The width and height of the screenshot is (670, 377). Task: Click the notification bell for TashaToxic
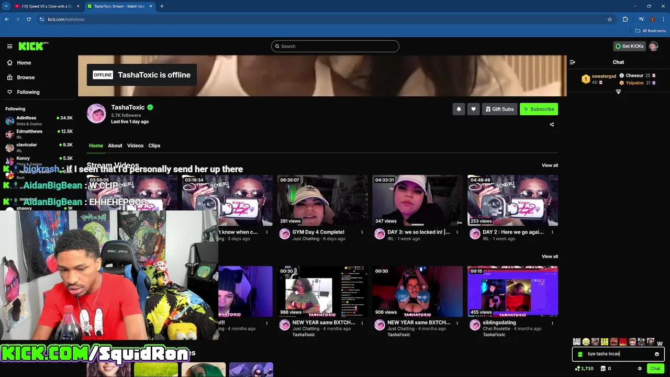click(459, 109)
